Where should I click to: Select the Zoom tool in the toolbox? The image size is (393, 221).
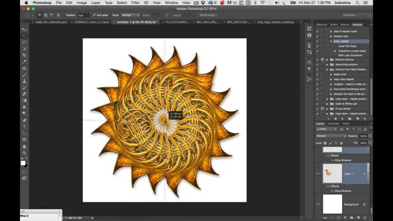[24, 153]
